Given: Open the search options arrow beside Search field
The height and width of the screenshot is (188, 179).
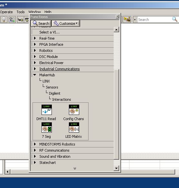Looking at the screenshot, I should tap(135, 20).
